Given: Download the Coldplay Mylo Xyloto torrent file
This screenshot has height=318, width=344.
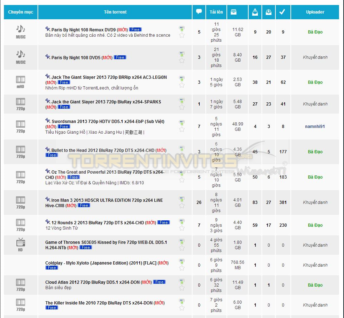Looking at the screenshot, I should click(182, 262).
